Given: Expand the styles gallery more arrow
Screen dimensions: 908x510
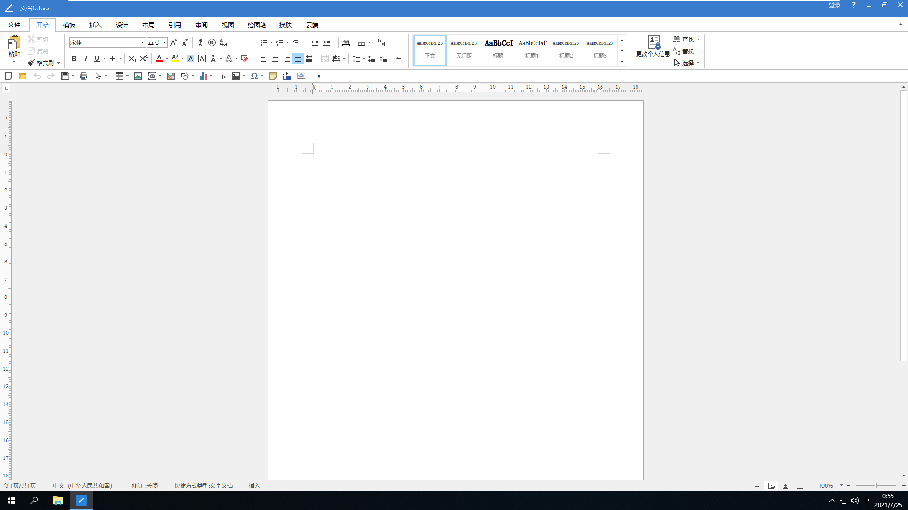Looking at the screenshot, I should tap(622, 61).
